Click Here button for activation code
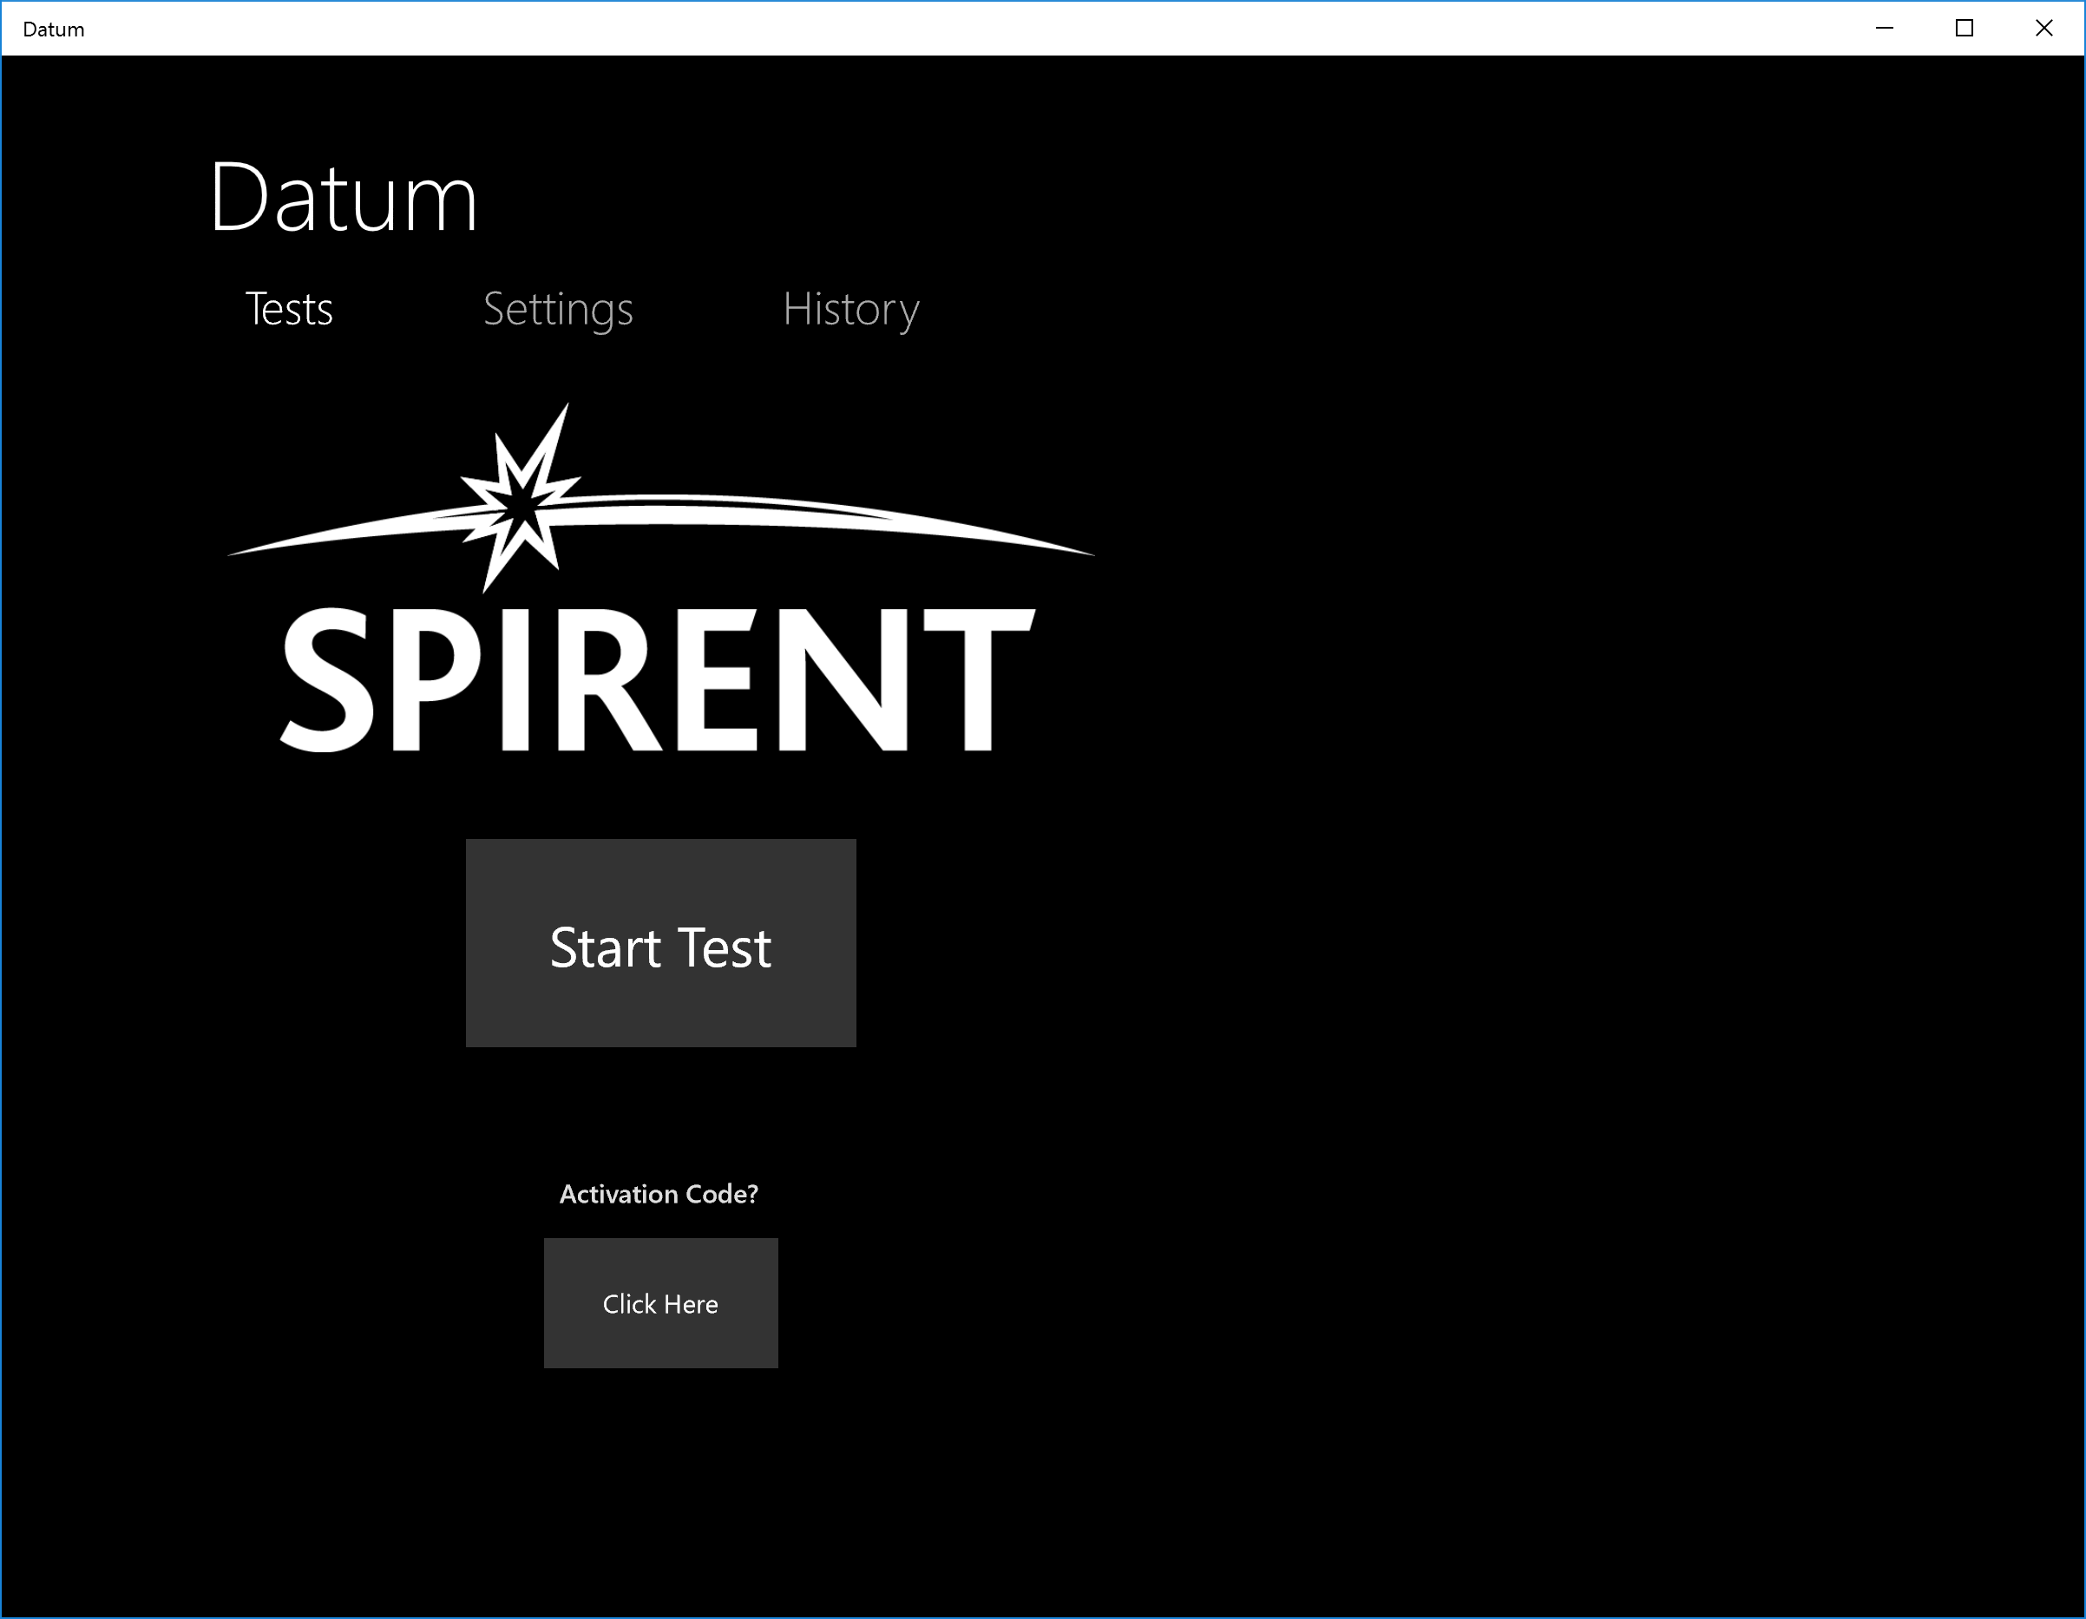This screenshot has height=1619, width=2086. click(660, 1303)
